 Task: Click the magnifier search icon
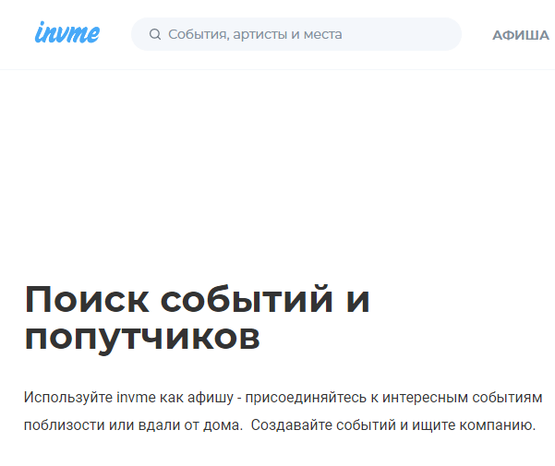point(155,34)
